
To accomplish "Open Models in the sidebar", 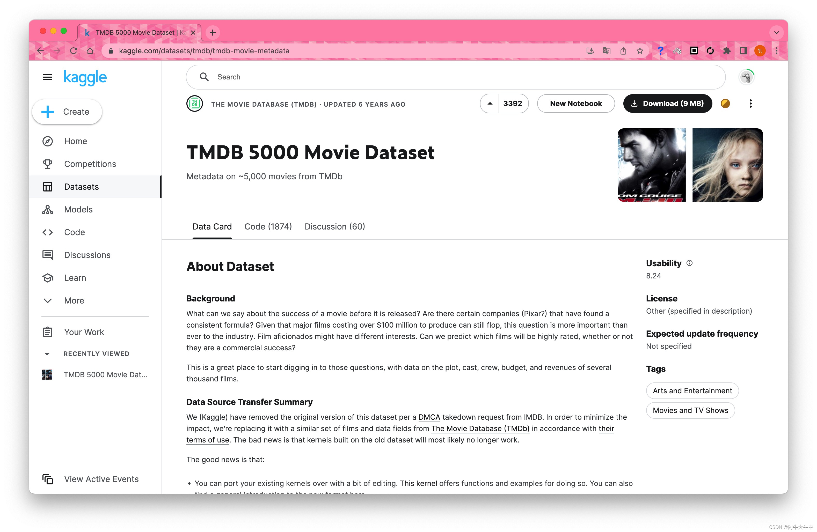I will tap(78, 209).
